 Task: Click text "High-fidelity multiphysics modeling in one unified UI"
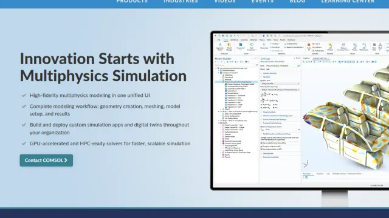[90, 96]
